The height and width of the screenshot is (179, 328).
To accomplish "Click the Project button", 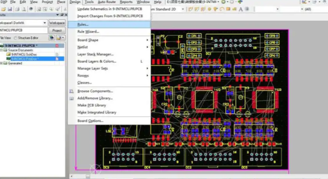I will pos(57,30).
